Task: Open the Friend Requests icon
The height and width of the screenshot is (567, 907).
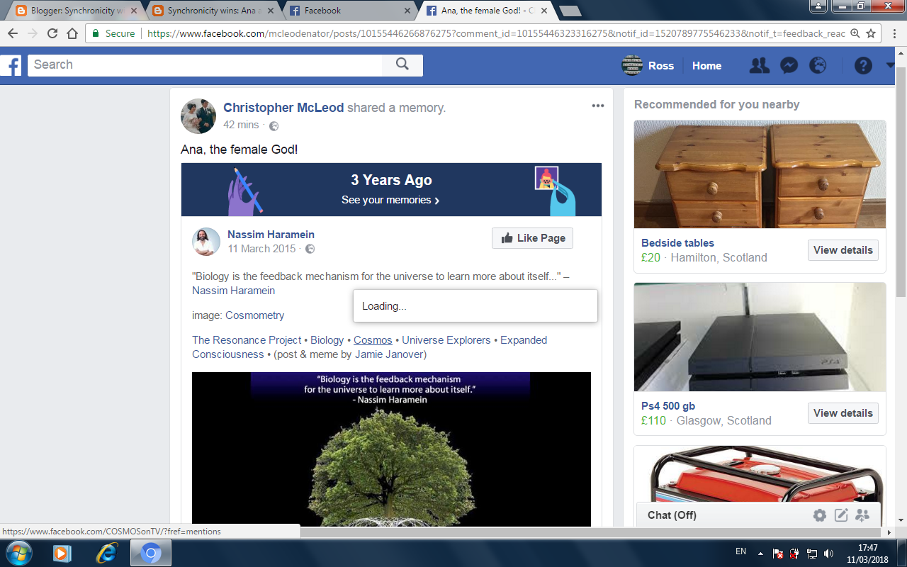Action: (x=760, y=66)
